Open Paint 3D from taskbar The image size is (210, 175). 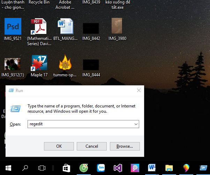(x=186, y=168)
